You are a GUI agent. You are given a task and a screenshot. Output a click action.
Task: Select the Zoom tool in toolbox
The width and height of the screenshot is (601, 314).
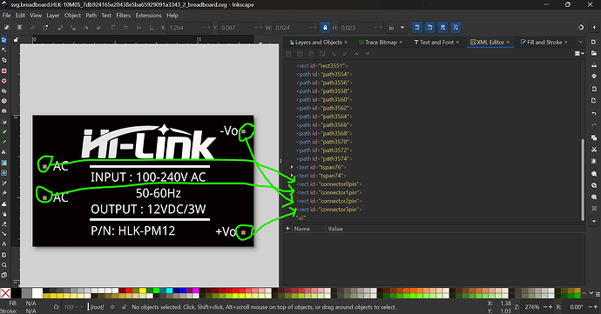coord(4,264)
